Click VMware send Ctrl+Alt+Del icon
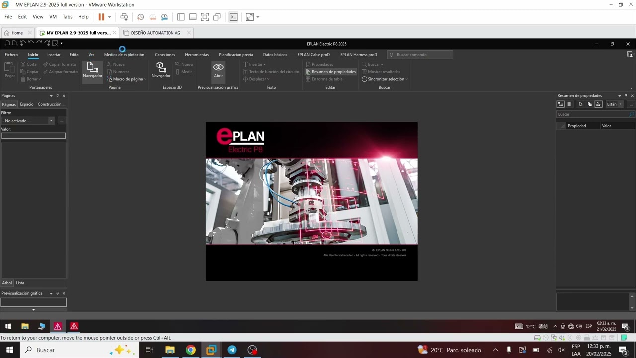The height and width of the screenshot is (358, 636). [124, 17]
